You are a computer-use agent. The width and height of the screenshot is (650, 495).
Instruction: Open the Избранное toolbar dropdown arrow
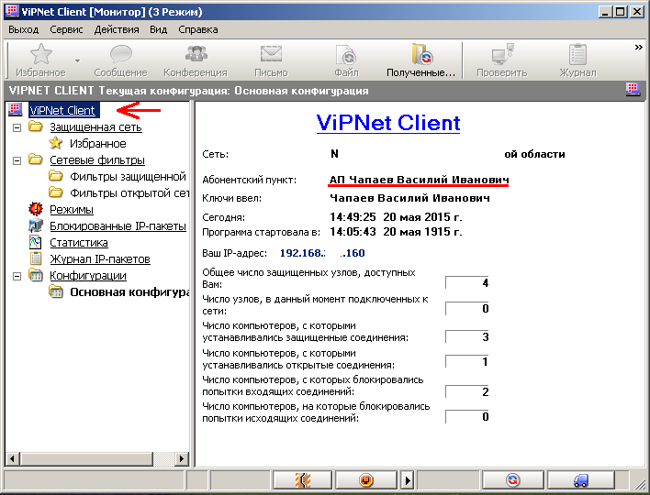[x=77, y=60]
